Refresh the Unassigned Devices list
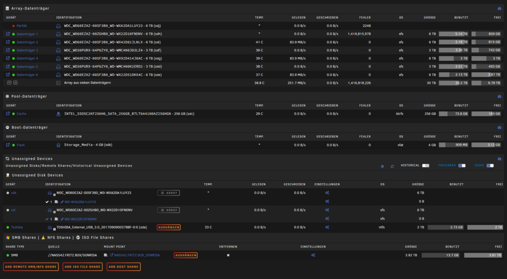 pos(392,166)
